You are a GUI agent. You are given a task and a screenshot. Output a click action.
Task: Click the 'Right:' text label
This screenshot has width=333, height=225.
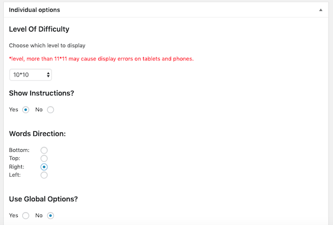(x=17, y=167)
